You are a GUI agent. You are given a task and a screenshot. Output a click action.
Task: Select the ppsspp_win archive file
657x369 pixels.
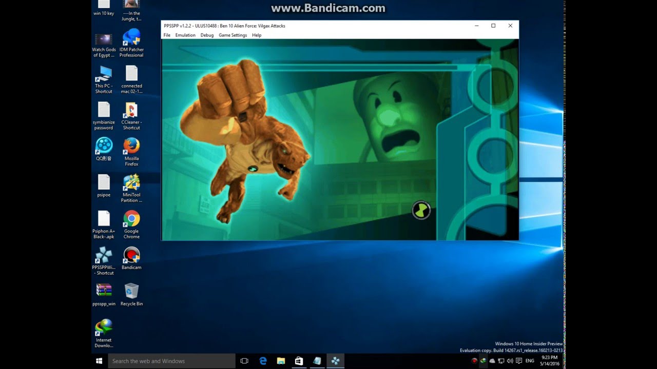coord(104,295)
